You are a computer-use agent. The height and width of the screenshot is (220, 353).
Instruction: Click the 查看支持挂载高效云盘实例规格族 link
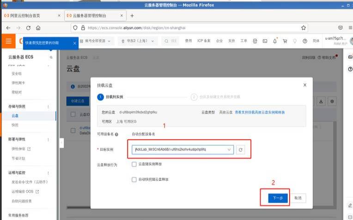click(x=260, y=112)
